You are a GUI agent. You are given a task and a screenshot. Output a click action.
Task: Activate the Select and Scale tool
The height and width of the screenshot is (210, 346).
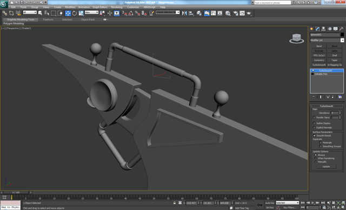81,13
